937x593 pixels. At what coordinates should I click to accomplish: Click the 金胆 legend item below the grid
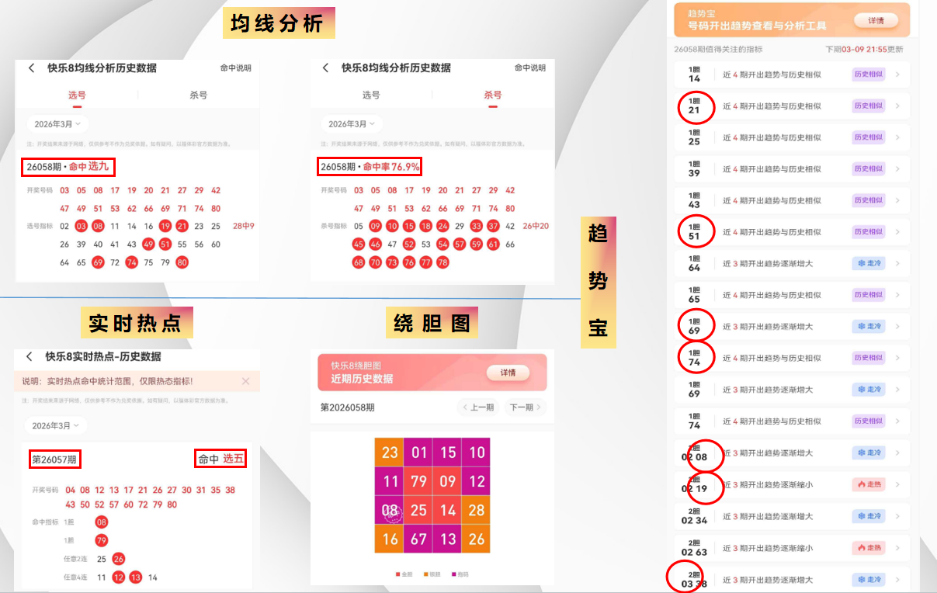click(x=404, y=574)
